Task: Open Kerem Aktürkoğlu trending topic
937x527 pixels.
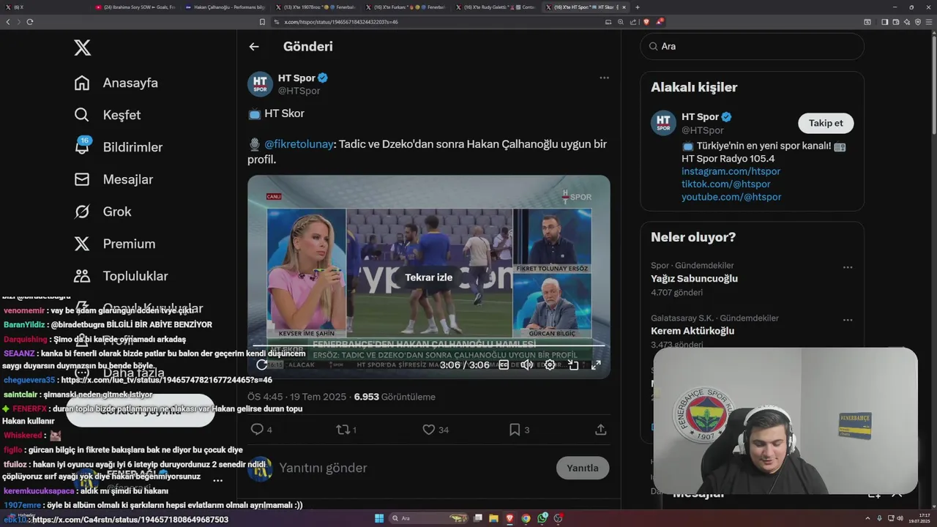Action: 692,331
